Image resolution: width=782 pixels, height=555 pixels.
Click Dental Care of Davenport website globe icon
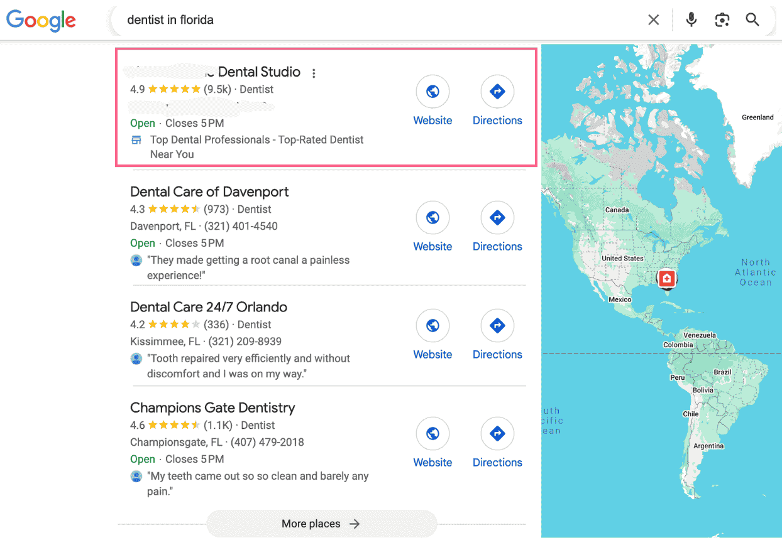point(432,218)
